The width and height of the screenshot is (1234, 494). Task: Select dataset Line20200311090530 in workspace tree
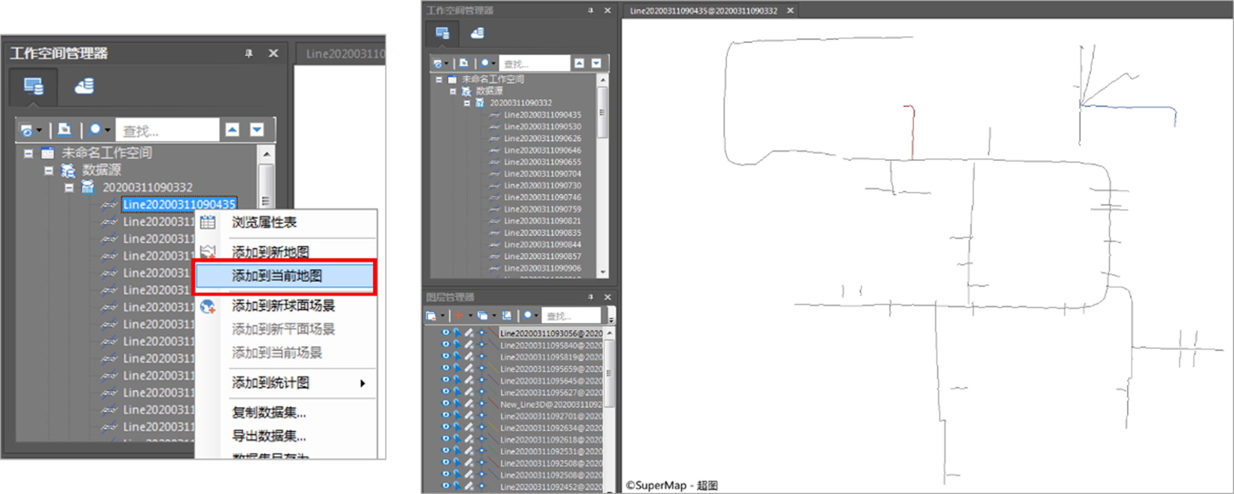point(542,127)
